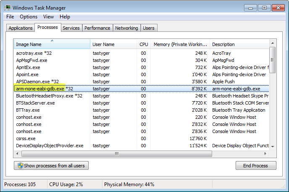Switch to the Services tab
289x192 pixels.
[x=71, y=28]
